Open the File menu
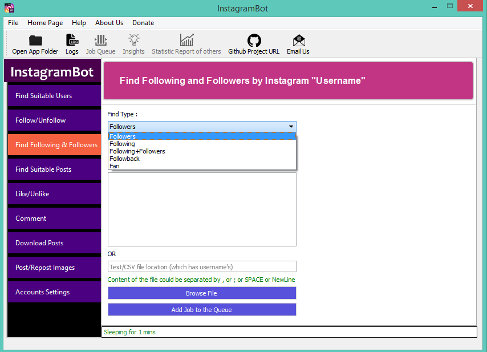This screenshot has width=487, height=352. [x=13, y=23]
